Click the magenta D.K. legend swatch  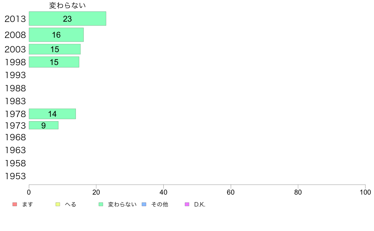click(x=187, y=204)
